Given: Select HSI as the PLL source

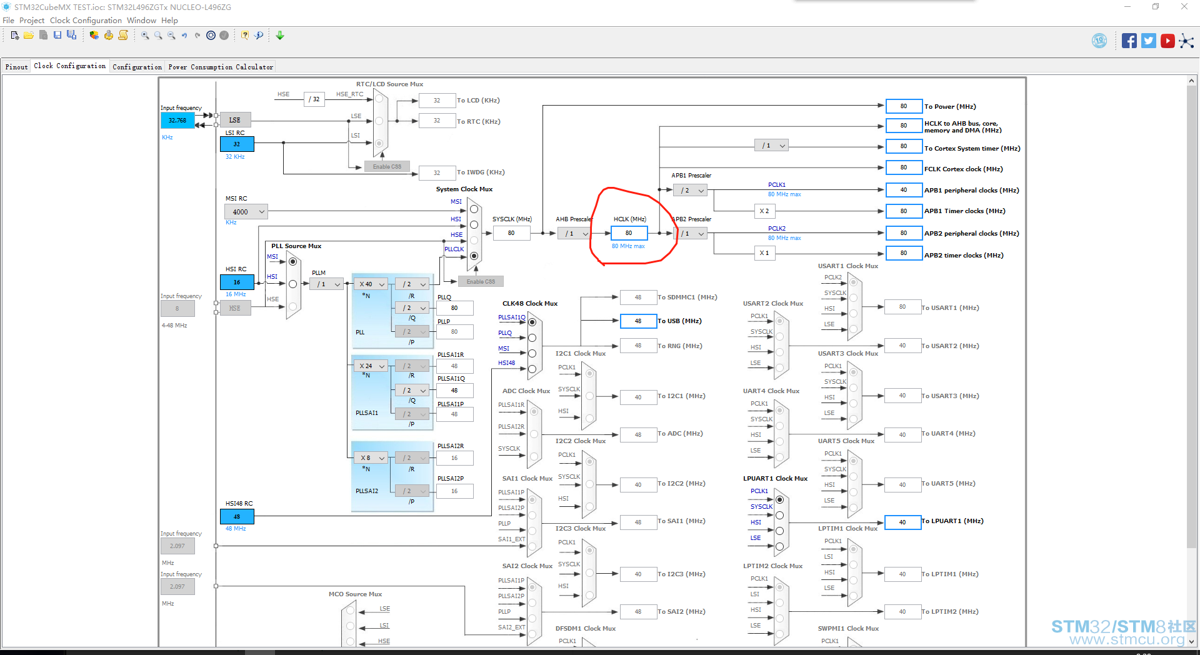Looking at the screenshot, I should click(292, 284).
